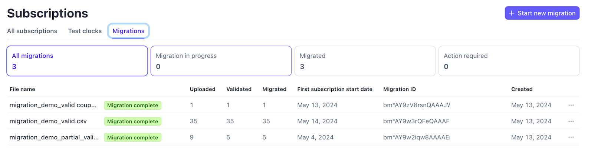
Task: Click Start new migration button
Action: [x=542, y=13]
